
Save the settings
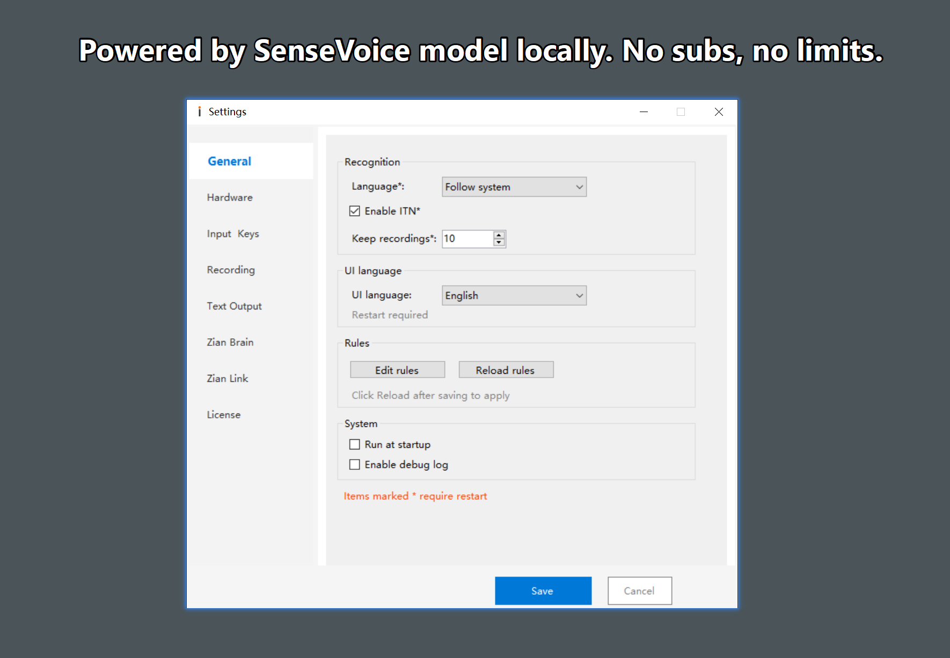pos(543,590)
